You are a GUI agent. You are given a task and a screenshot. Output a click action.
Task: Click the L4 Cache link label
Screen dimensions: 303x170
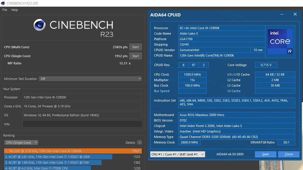pos(234,91)
